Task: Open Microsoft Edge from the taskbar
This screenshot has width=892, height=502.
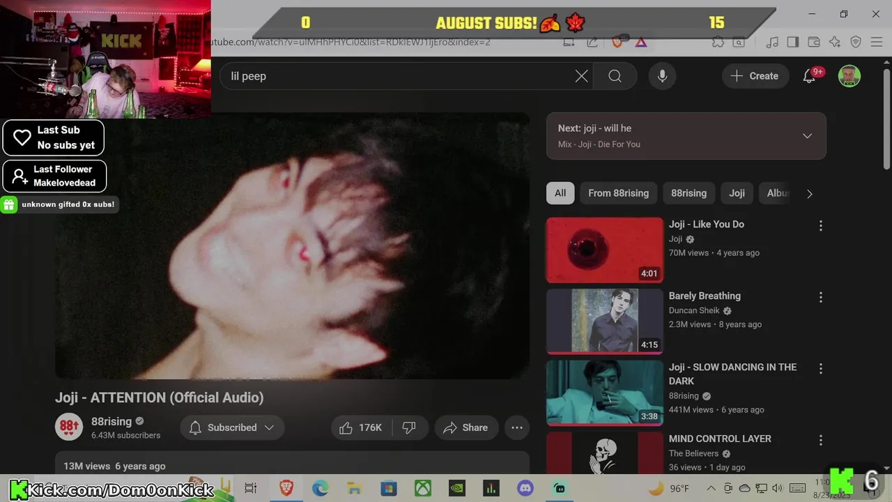Action: (320, 488)
